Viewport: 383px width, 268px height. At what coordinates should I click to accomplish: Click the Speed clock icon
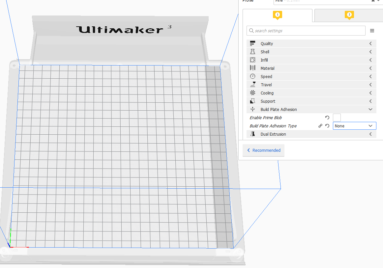(x=252, y=76)
